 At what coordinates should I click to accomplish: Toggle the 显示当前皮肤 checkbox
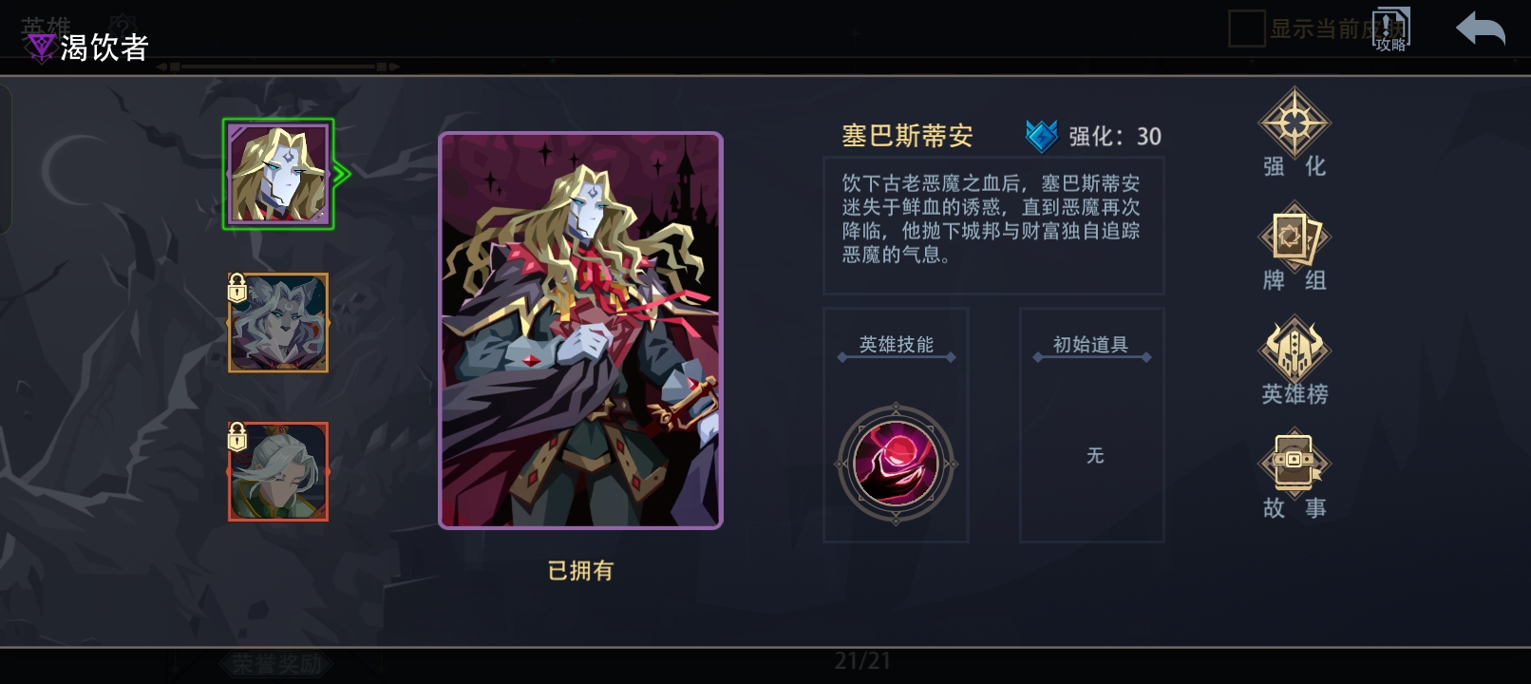point(1246,28)
